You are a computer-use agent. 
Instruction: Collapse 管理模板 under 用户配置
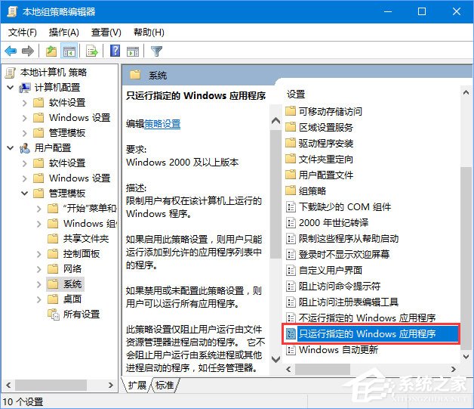[x=25, y=193]
